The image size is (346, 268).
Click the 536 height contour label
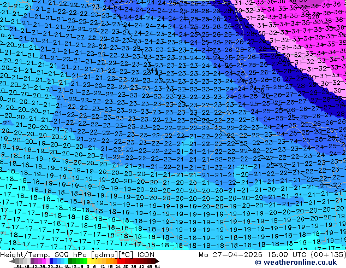[x=258, y=90]
